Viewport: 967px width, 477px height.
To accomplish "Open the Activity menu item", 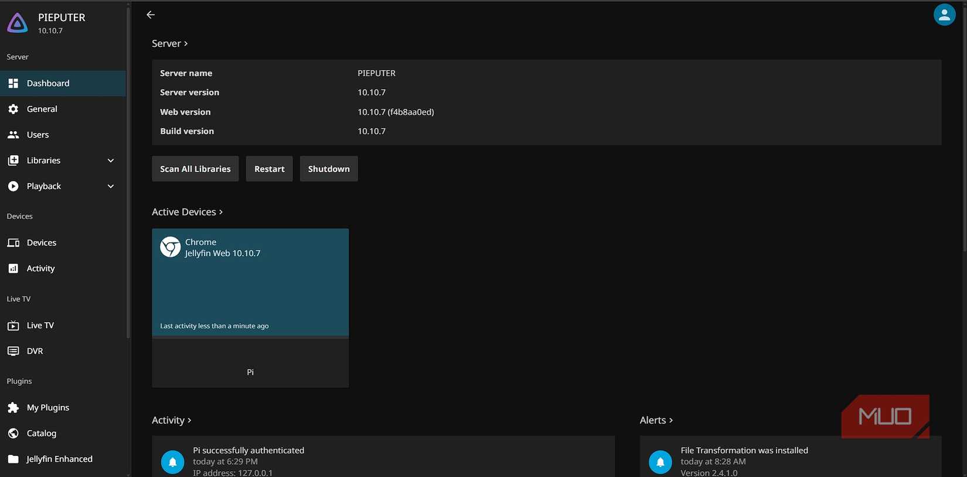I will click(63, 269).
